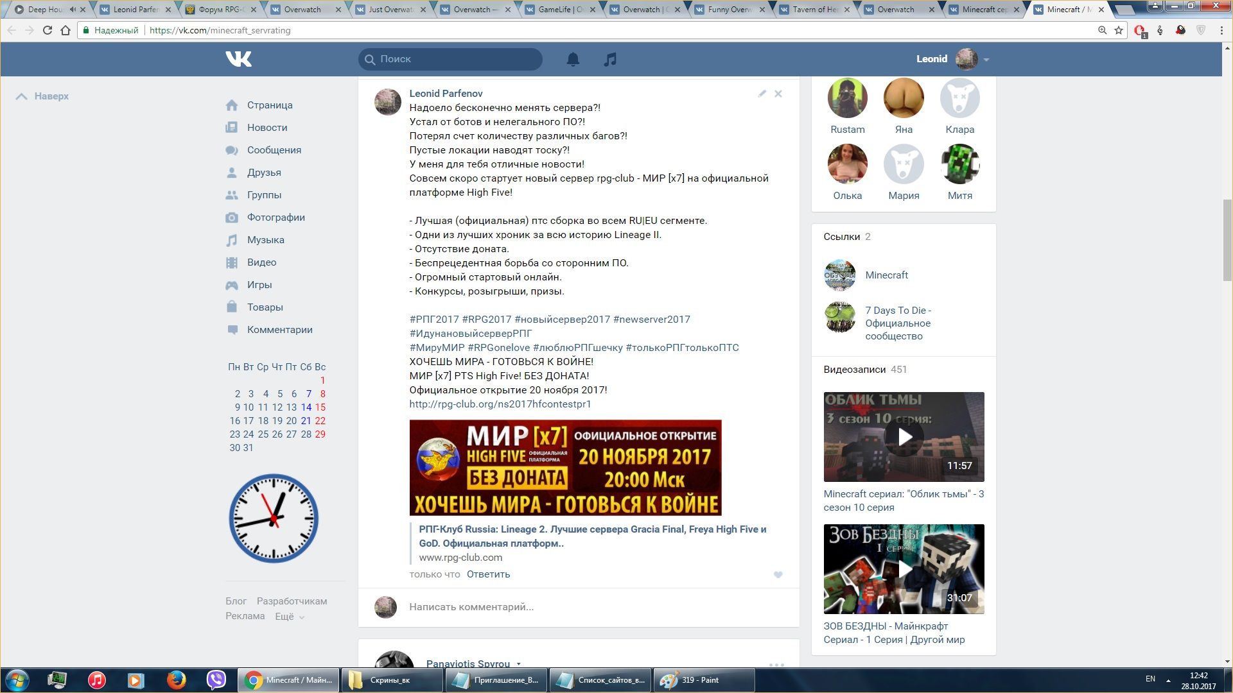The image size is (1233, 693).
Task: Delete the post with the X icon
Action: pos(778,94)
